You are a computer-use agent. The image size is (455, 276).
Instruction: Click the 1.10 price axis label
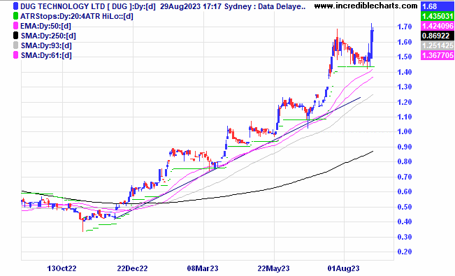pos(404,117)
